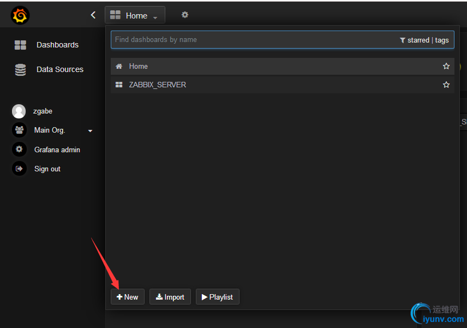Click the Grafana logo icon
This screenshot has height=328, width=467.
coord(20,15)
